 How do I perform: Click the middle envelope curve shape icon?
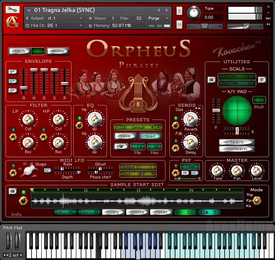(x=13, y=81)
